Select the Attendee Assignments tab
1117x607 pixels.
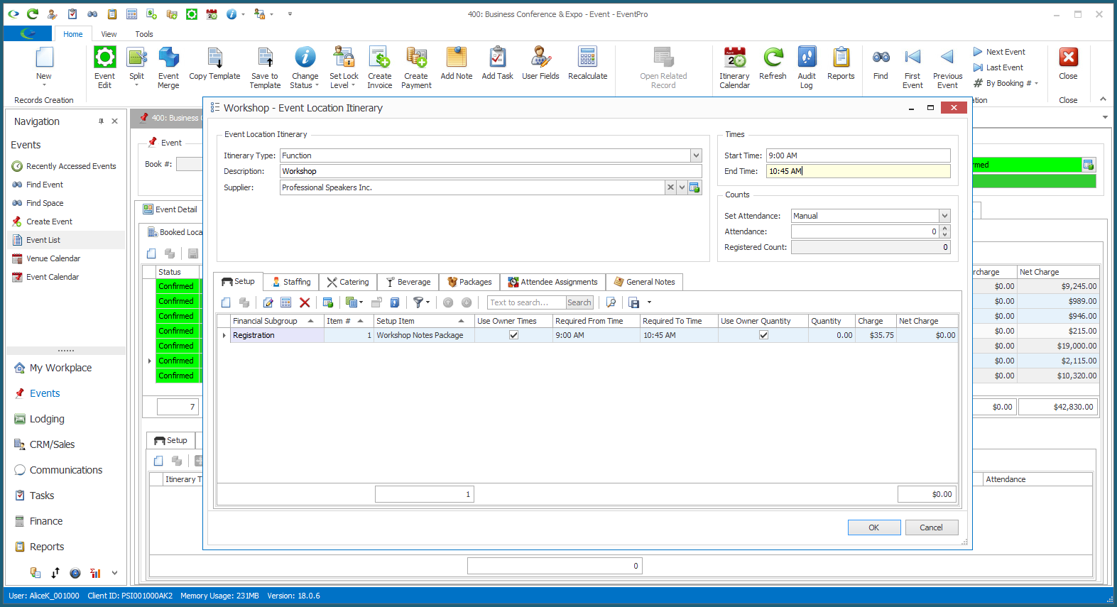[x=552, y=282]
